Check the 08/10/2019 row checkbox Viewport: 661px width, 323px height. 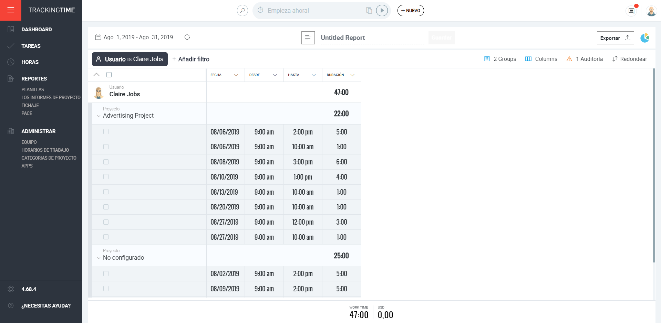click(106, 176)
